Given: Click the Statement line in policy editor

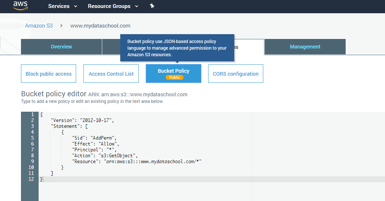Looking at the screenshot, I should click(69, 126).
